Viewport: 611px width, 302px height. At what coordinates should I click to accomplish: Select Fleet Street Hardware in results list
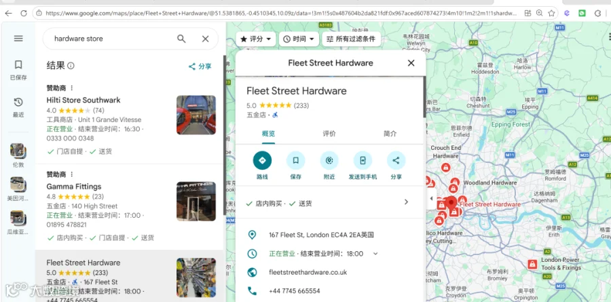pyautogui.click(x=83, y=263)
